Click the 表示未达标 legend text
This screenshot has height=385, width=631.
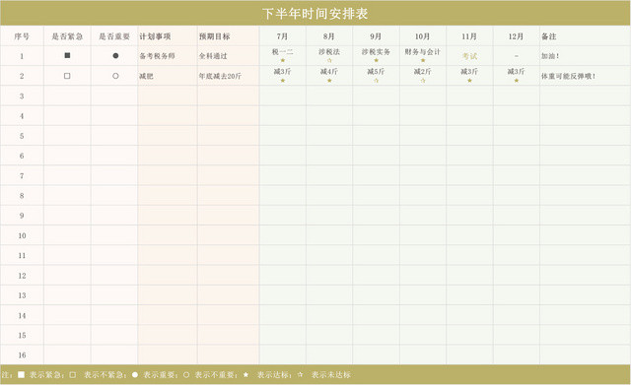tap(331, 374)
